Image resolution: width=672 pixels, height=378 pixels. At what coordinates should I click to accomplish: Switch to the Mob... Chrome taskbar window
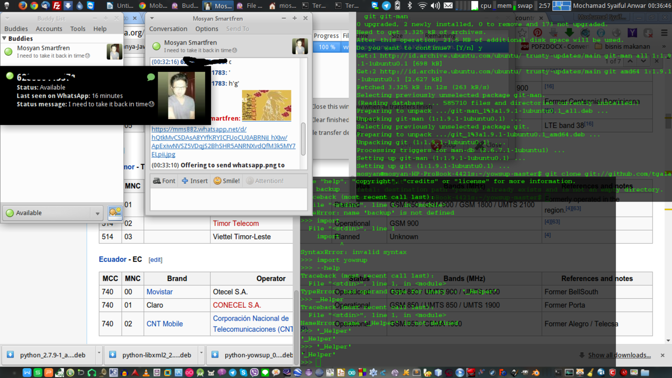[x=152, y=6]
